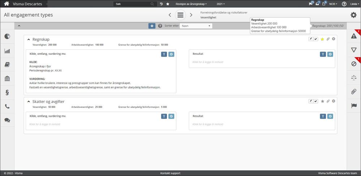Collapse the Regnskap section chevron
The height and width of the screenshot is (176, 361).
(29, 40)
